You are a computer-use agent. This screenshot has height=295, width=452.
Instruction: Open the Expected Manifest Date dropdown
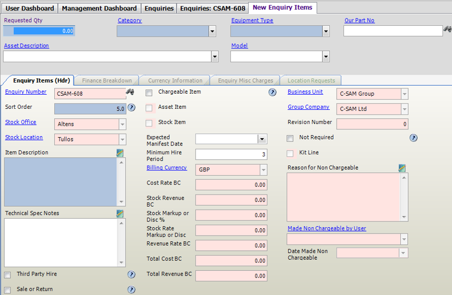click(x=262, y=139)
